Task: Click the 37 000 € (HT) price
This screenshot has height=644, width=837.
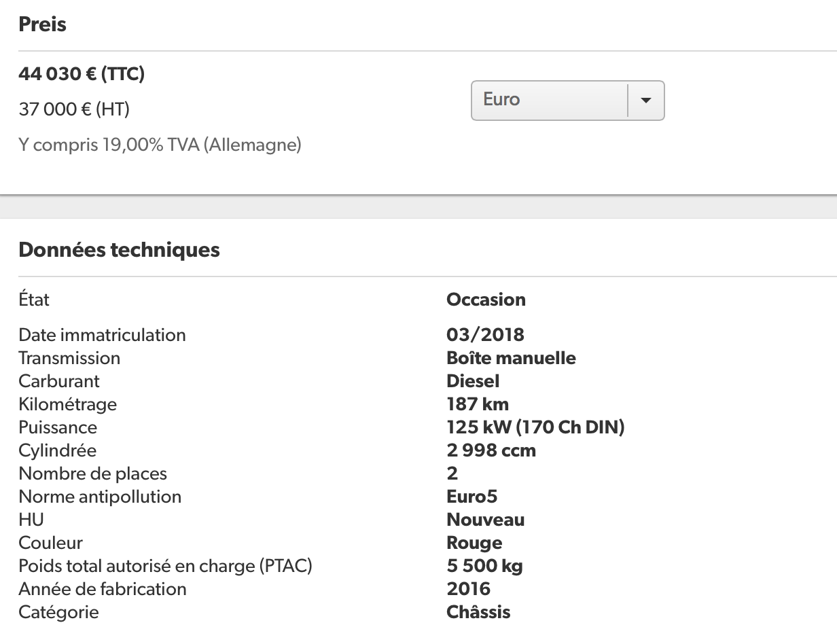Action: click(x=74, y=109)
